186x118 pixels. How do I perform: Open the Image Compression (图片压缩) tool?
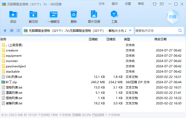94,14
